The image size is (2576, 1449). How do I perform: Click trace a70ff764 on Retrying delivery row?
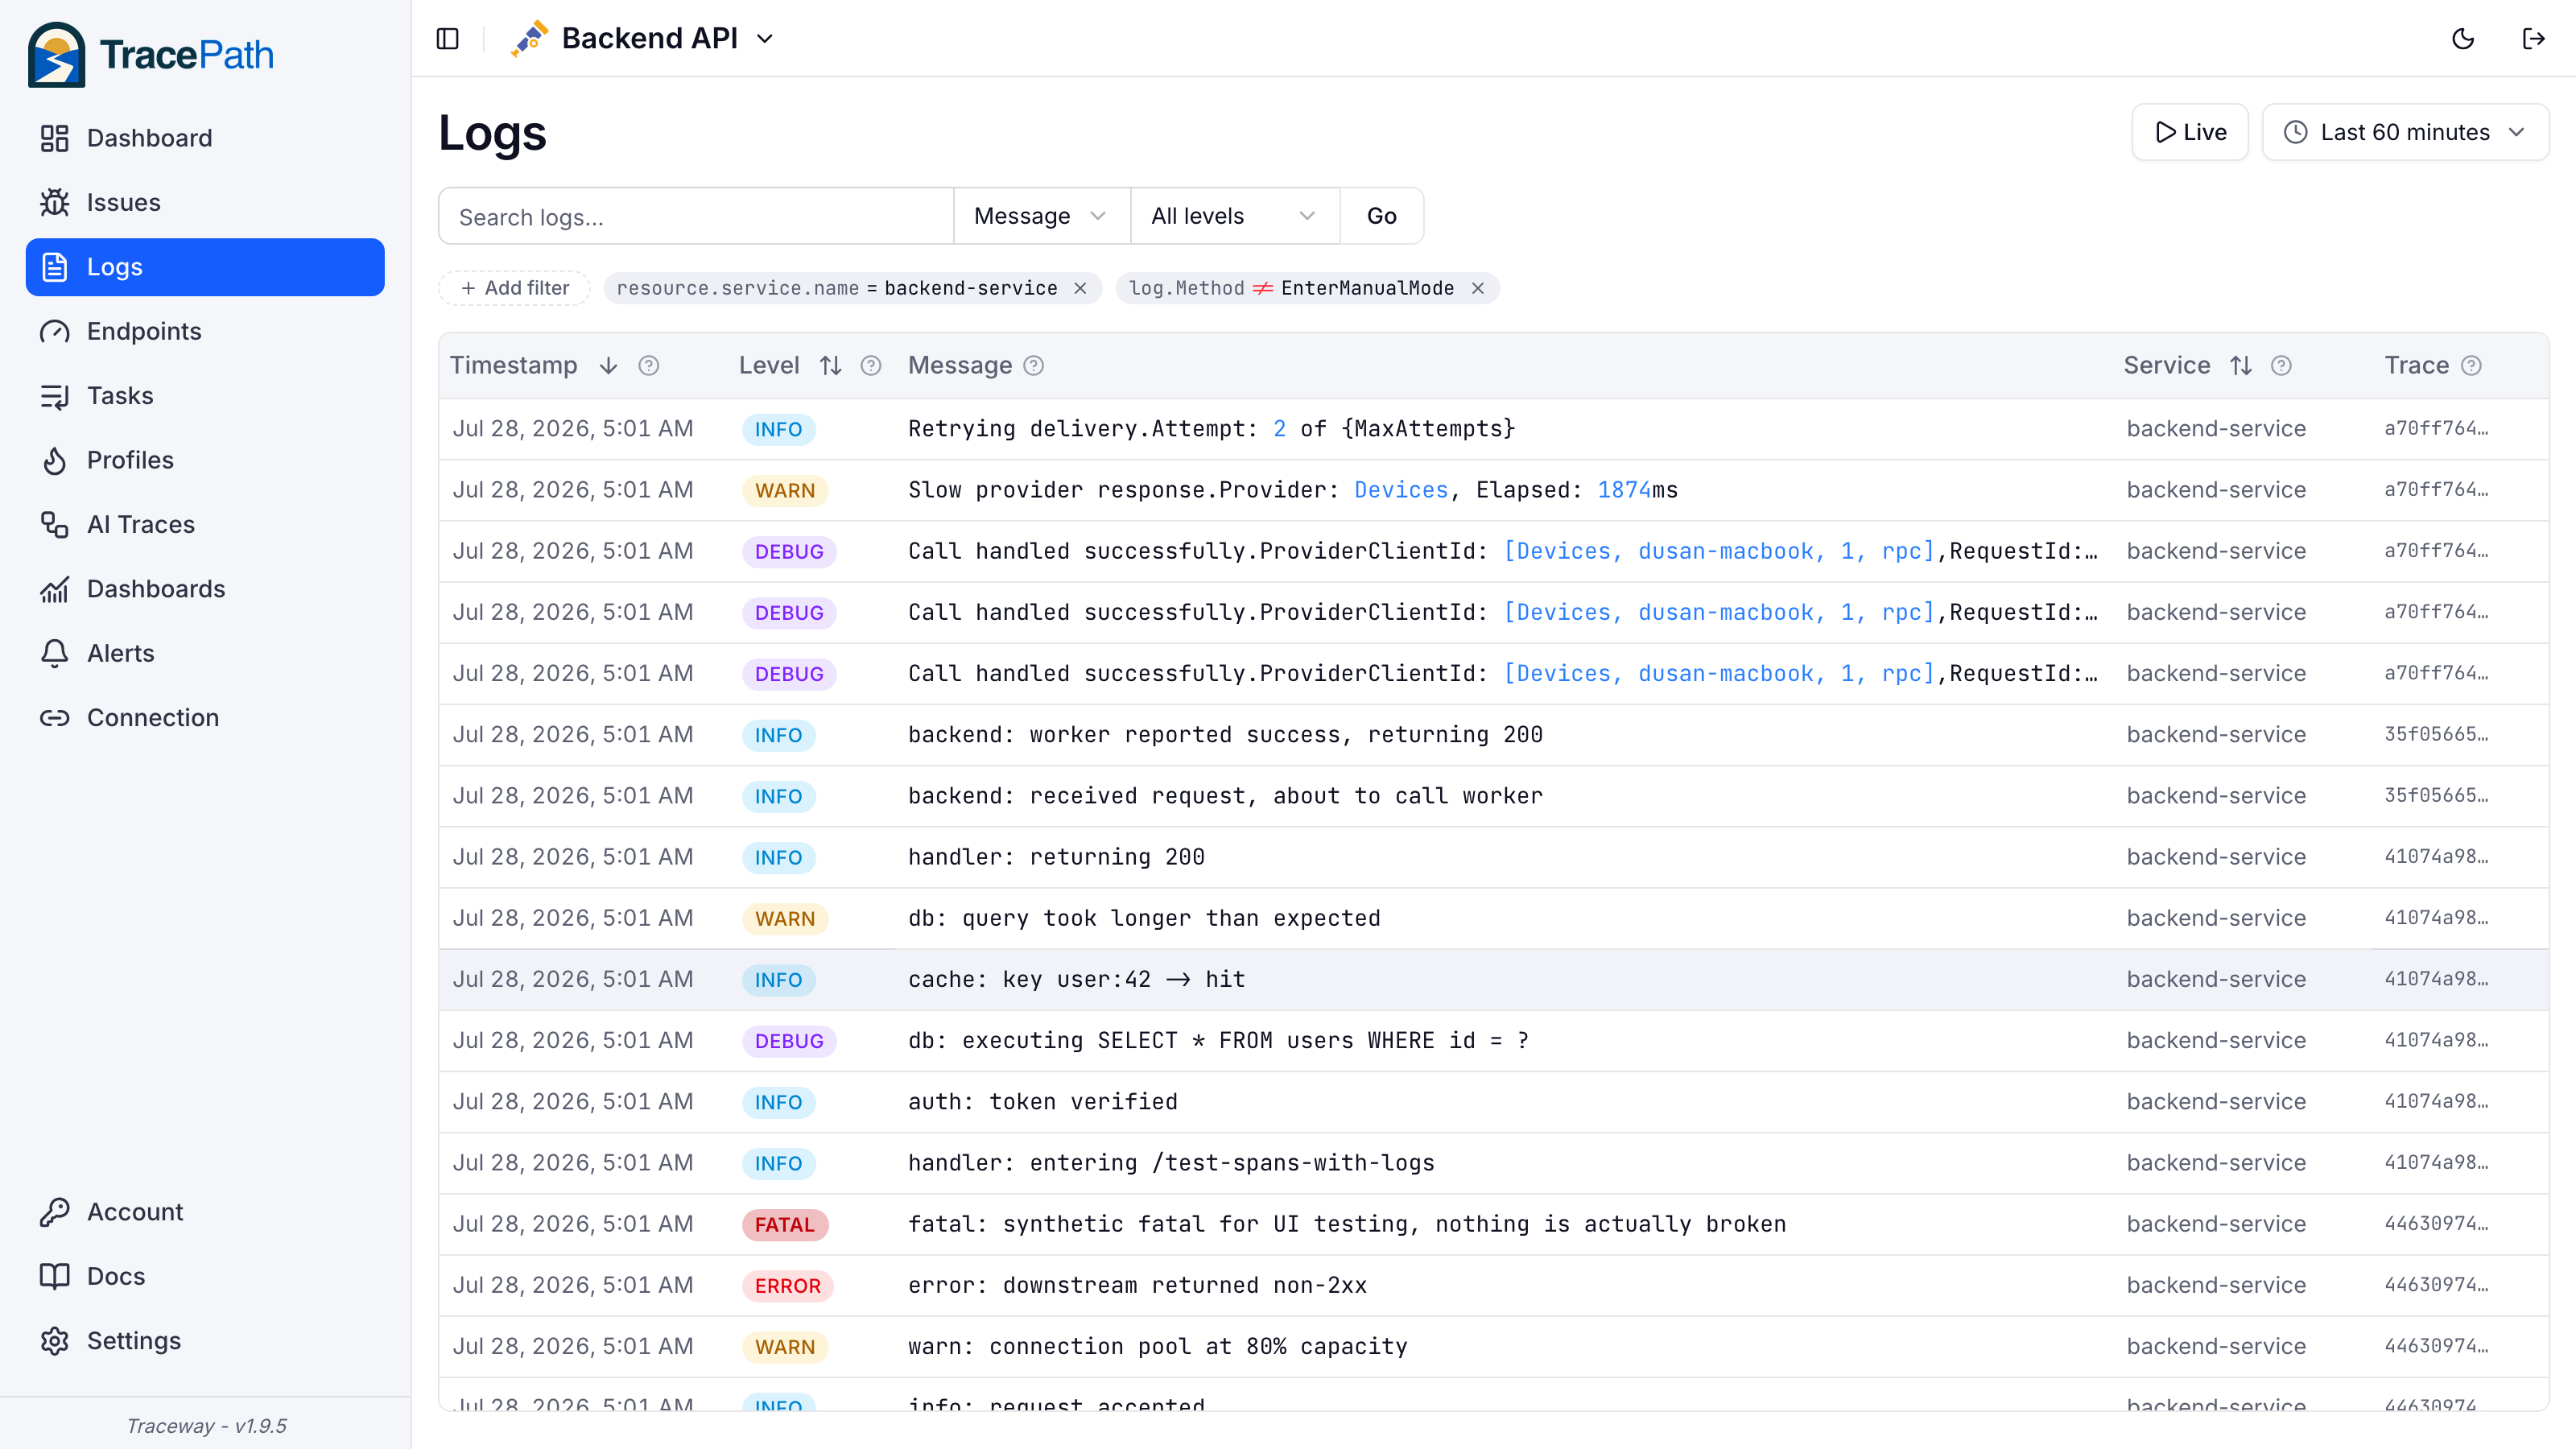point(2436,429)
